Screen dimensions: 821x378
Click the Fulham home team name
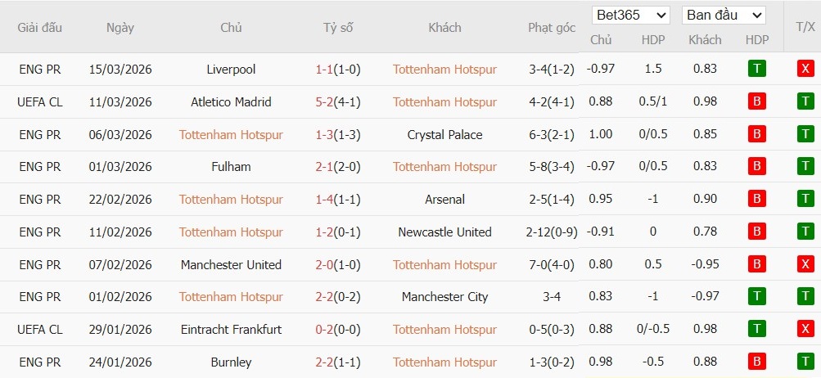pos(231,166)
